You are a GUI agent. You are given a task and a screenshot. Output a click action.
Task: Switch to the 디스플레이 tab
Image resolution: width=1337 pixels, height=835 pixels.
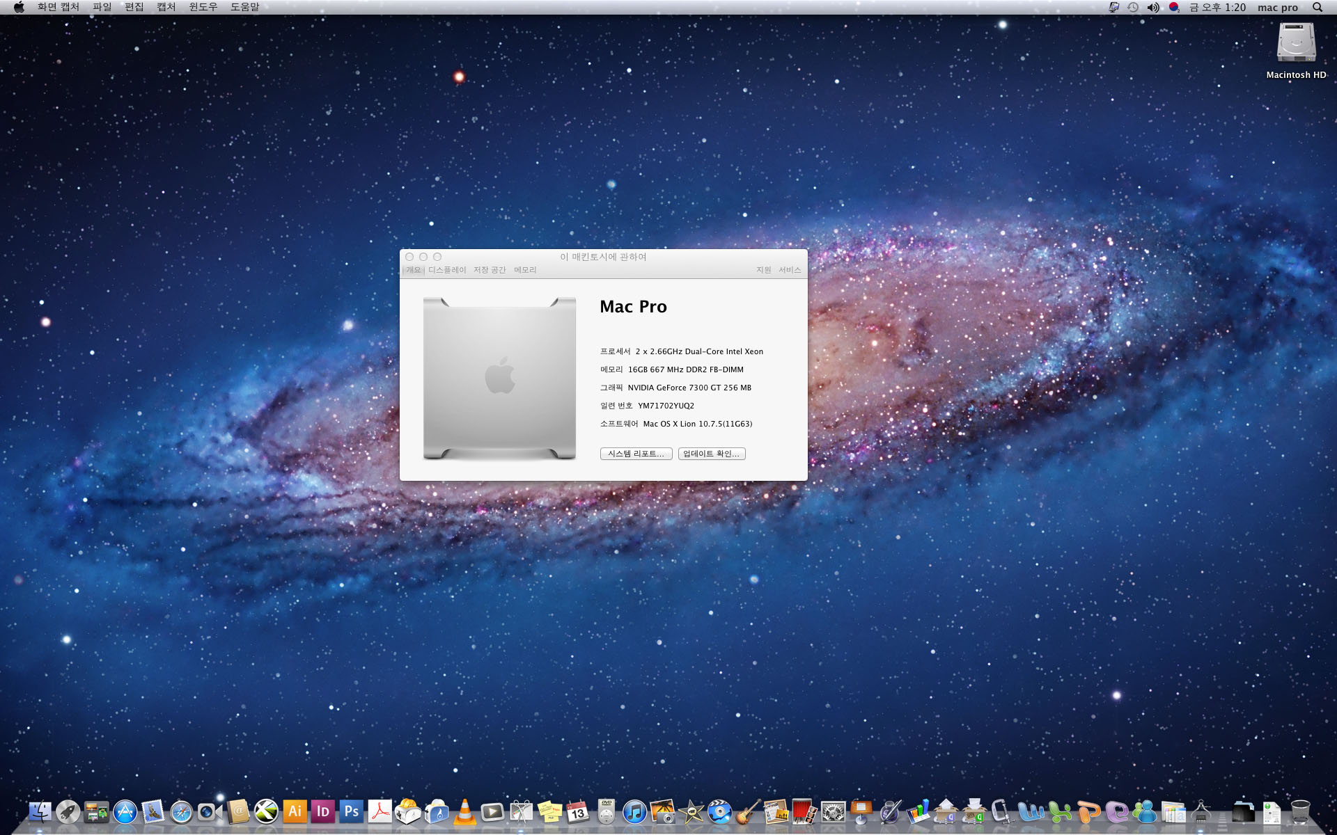[447, 270]
